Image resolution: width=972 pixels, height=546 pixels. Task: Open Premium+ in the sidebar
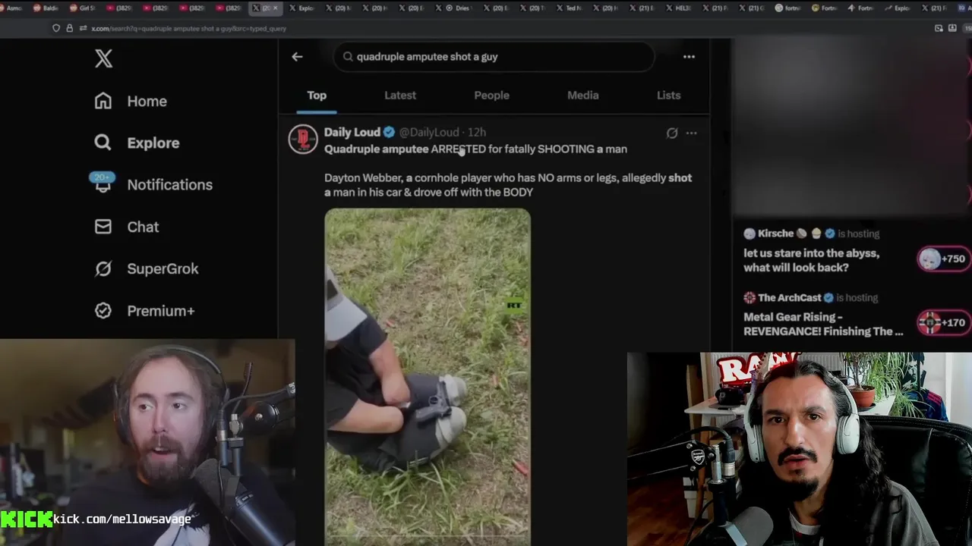click(144, 311)
